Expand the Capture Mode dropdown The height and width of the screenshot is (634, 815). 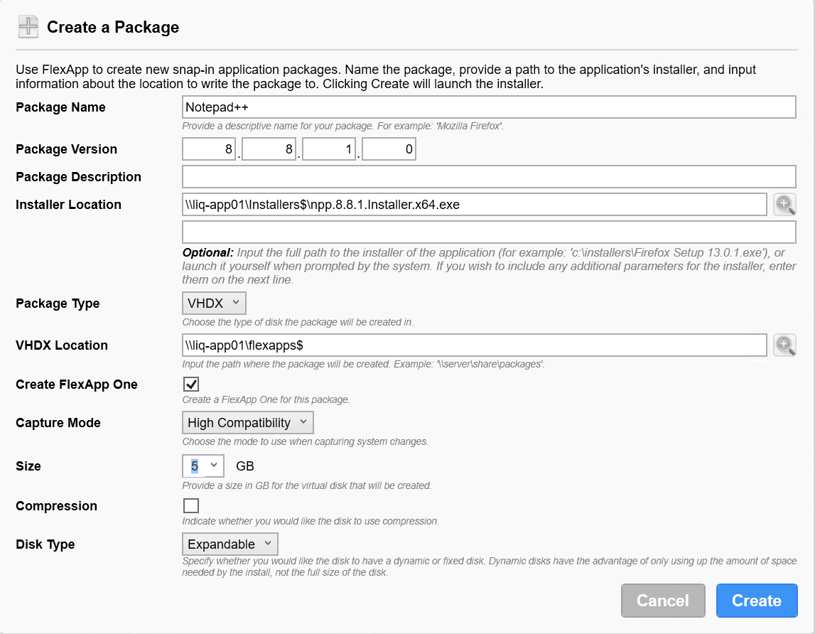tap(247, 423)
